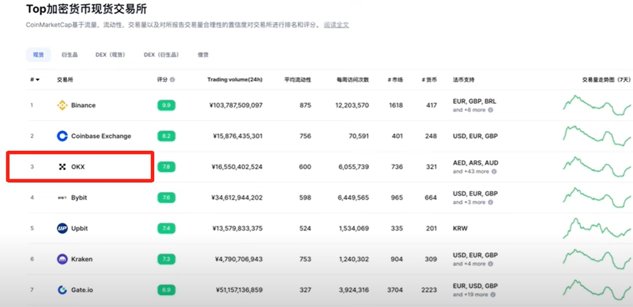Click Kraken score badge 7.3
The width and height of the screenshot is (633, 307).
(x=166, y=259)
